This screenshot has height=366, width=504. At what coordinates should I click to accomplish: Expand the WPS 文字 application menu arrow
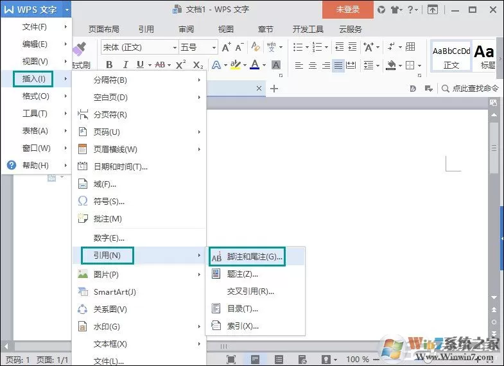pos(67,10)
